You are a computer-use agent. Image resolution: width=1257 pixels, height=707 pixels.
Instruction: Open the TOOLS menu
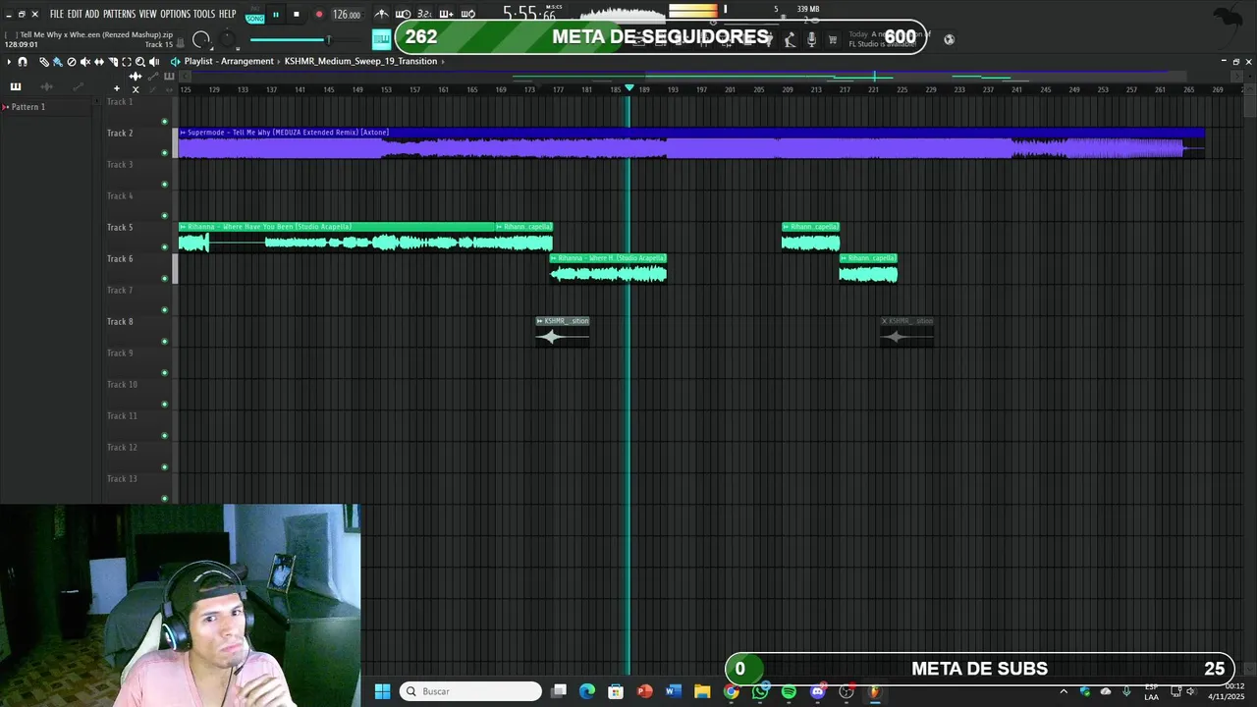coord(204,15)
